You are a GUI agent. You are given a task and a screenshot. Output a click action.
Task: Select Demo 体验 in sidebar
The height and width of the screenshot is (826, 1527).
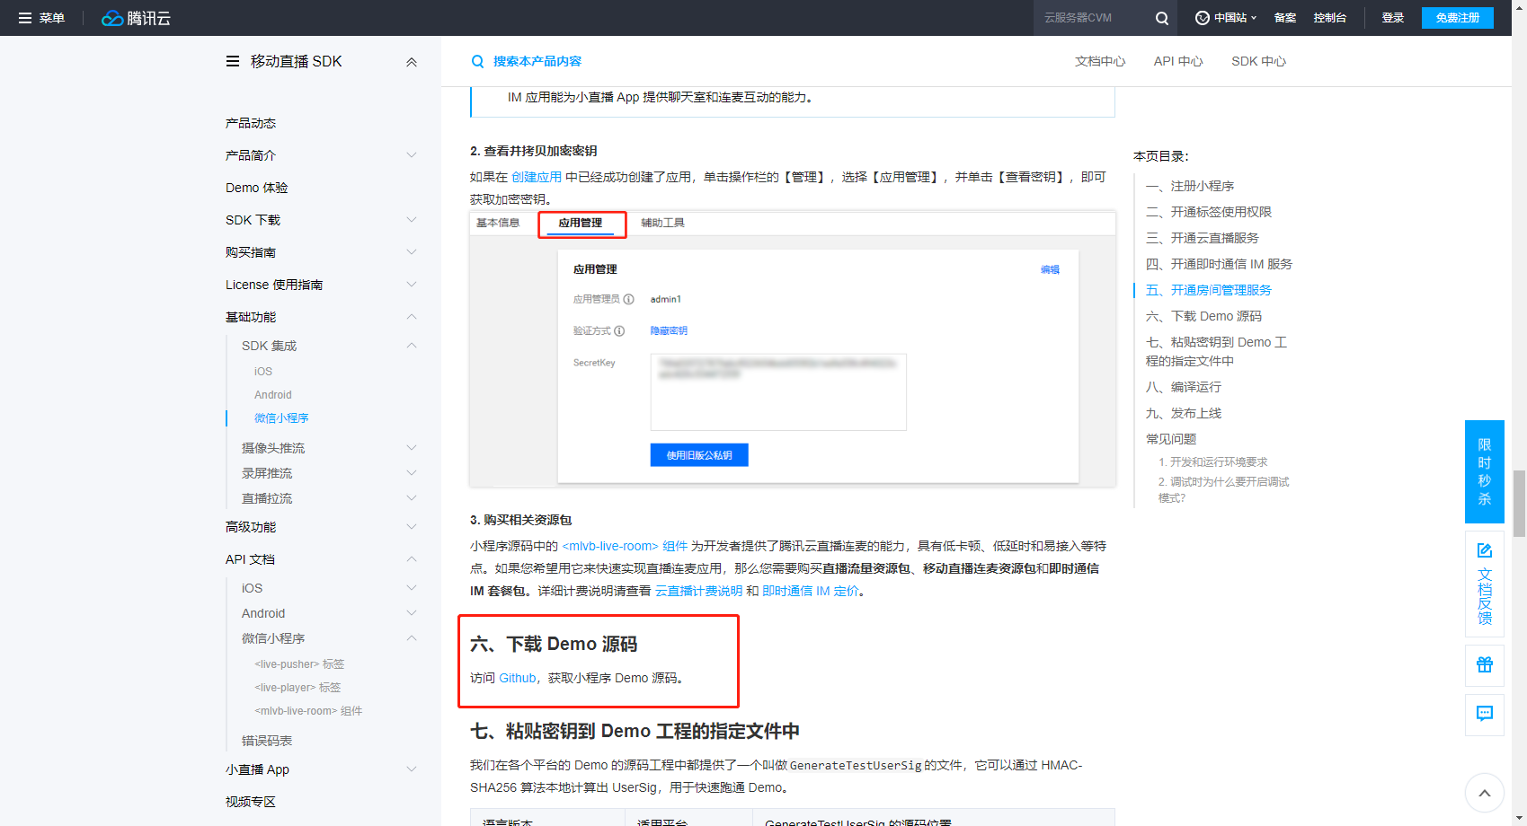click(x=257, y=188)
